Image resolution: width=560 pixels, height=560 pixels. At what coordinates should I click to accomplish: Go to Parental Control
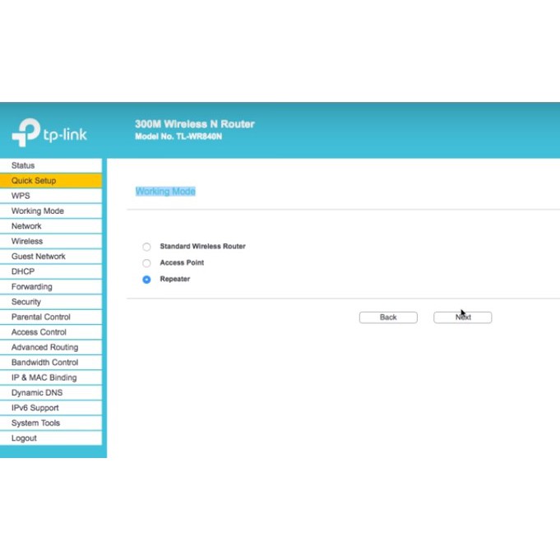[41, 317]
